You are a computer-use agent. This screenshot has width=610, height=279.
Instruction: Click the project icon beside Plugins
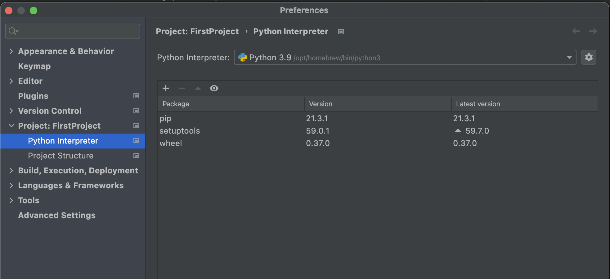click(136, 96)
